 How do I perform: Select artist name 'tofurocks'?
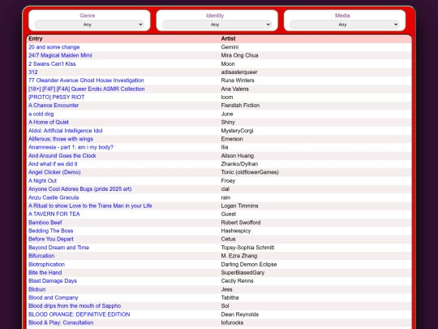[232, 323]
